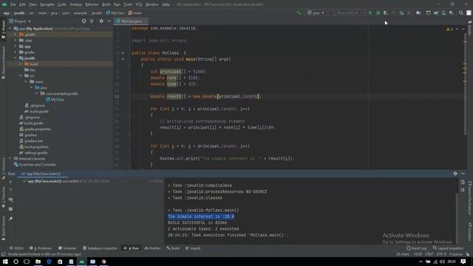Image resolution: width=473 pixels, height=266 pixels.
Task: Toggle the Device File Explorer side tab
Action: [470, 199]
